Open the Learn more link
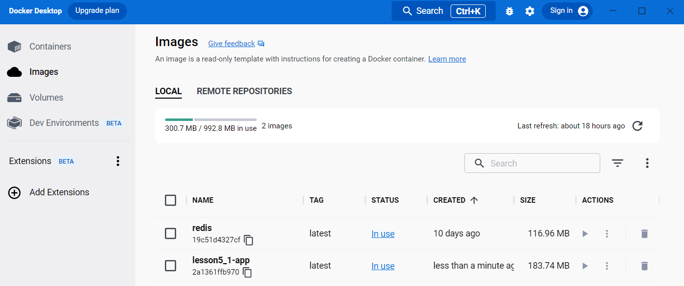Viewport: 684px width, 286px height. point(447,59)
